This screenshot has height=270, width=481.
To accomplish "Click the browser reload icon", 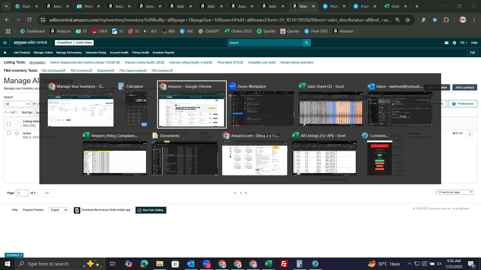I will 30,20.
